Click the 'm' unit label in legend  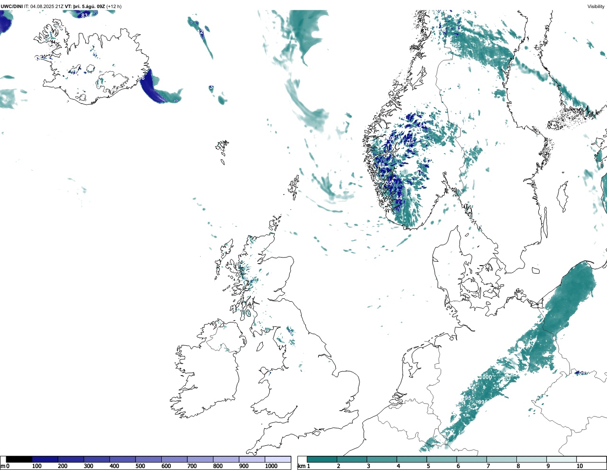coord(3,466)
